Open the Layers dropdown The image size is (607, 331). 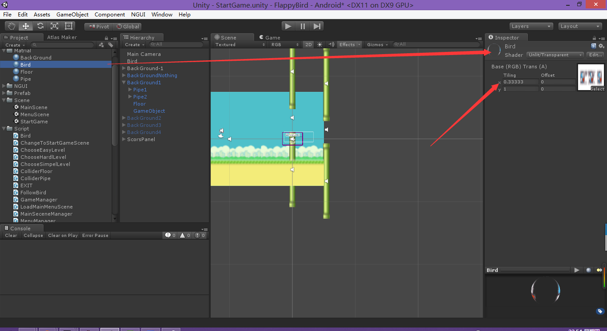pos(531,27)
